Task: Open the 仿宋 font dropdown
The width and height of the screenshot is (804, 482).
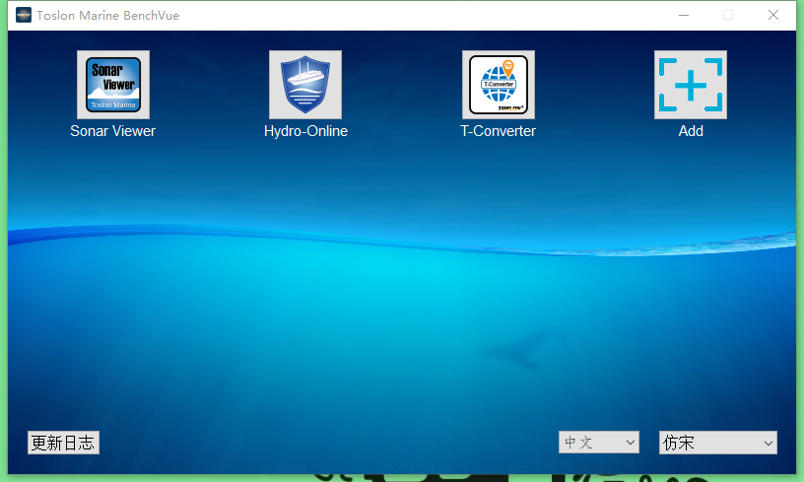Action: click(709, 443)
